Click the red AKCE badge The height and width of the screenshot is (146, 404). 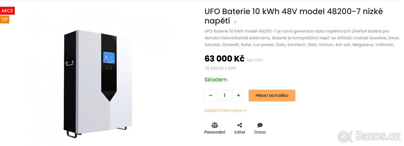pos(7,11)
